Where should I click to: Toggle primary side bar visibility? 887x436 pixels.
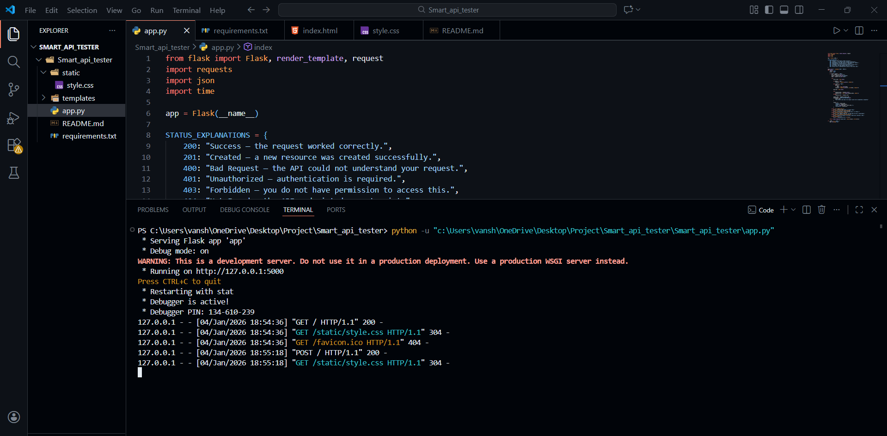[769, 10]
